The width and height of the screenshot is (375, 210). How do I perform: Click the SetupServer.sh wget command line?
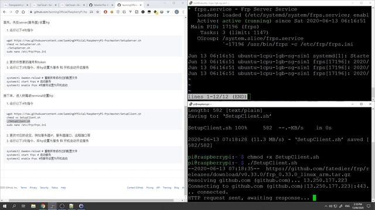(x=74, y=40)
